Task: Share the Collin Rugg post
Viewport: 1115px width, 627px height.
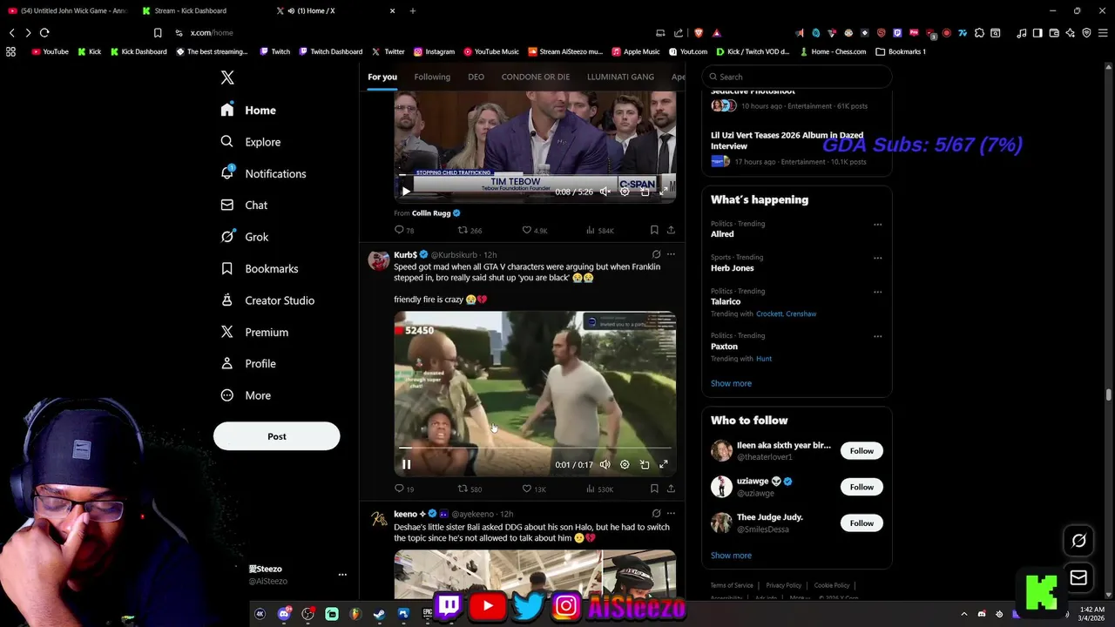Action: point(671,230)
